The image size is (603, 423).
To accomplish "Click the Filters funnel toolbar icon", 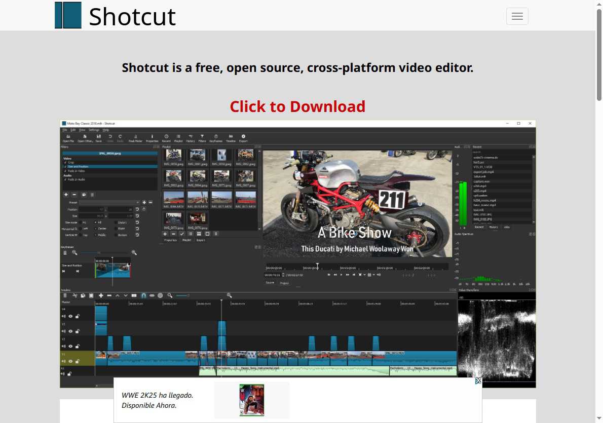I will click(202, 138).
